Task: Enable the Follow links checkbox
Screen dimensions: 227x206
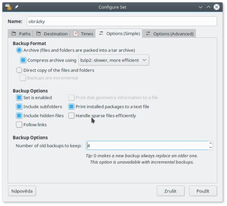Action: click(x=19, y=125)
